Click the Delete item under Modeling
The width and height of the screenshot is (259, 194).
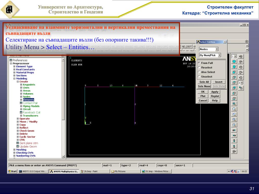click(24, 134)
